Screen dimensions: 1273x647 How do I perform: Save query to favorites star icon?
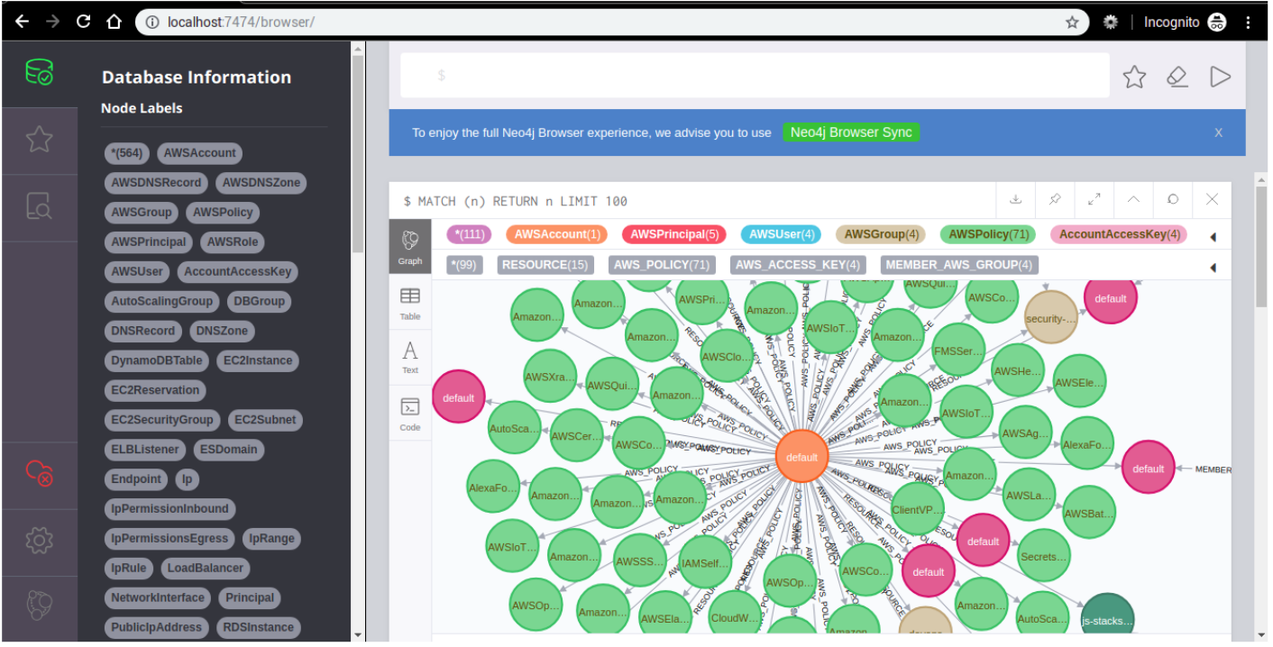[x=1134, y=77]
